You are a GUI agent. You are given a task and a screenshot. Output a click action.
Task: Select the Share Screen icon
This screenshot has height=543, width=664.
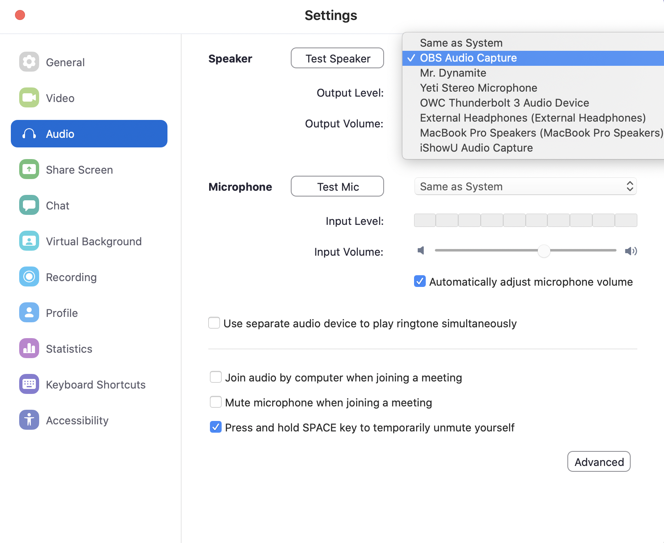pos(29,169)
